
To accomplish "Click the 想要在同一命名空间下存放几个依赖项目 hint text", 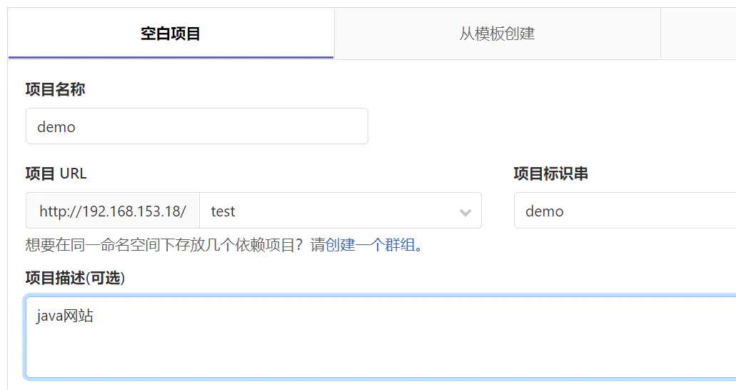I will [164, 245].
